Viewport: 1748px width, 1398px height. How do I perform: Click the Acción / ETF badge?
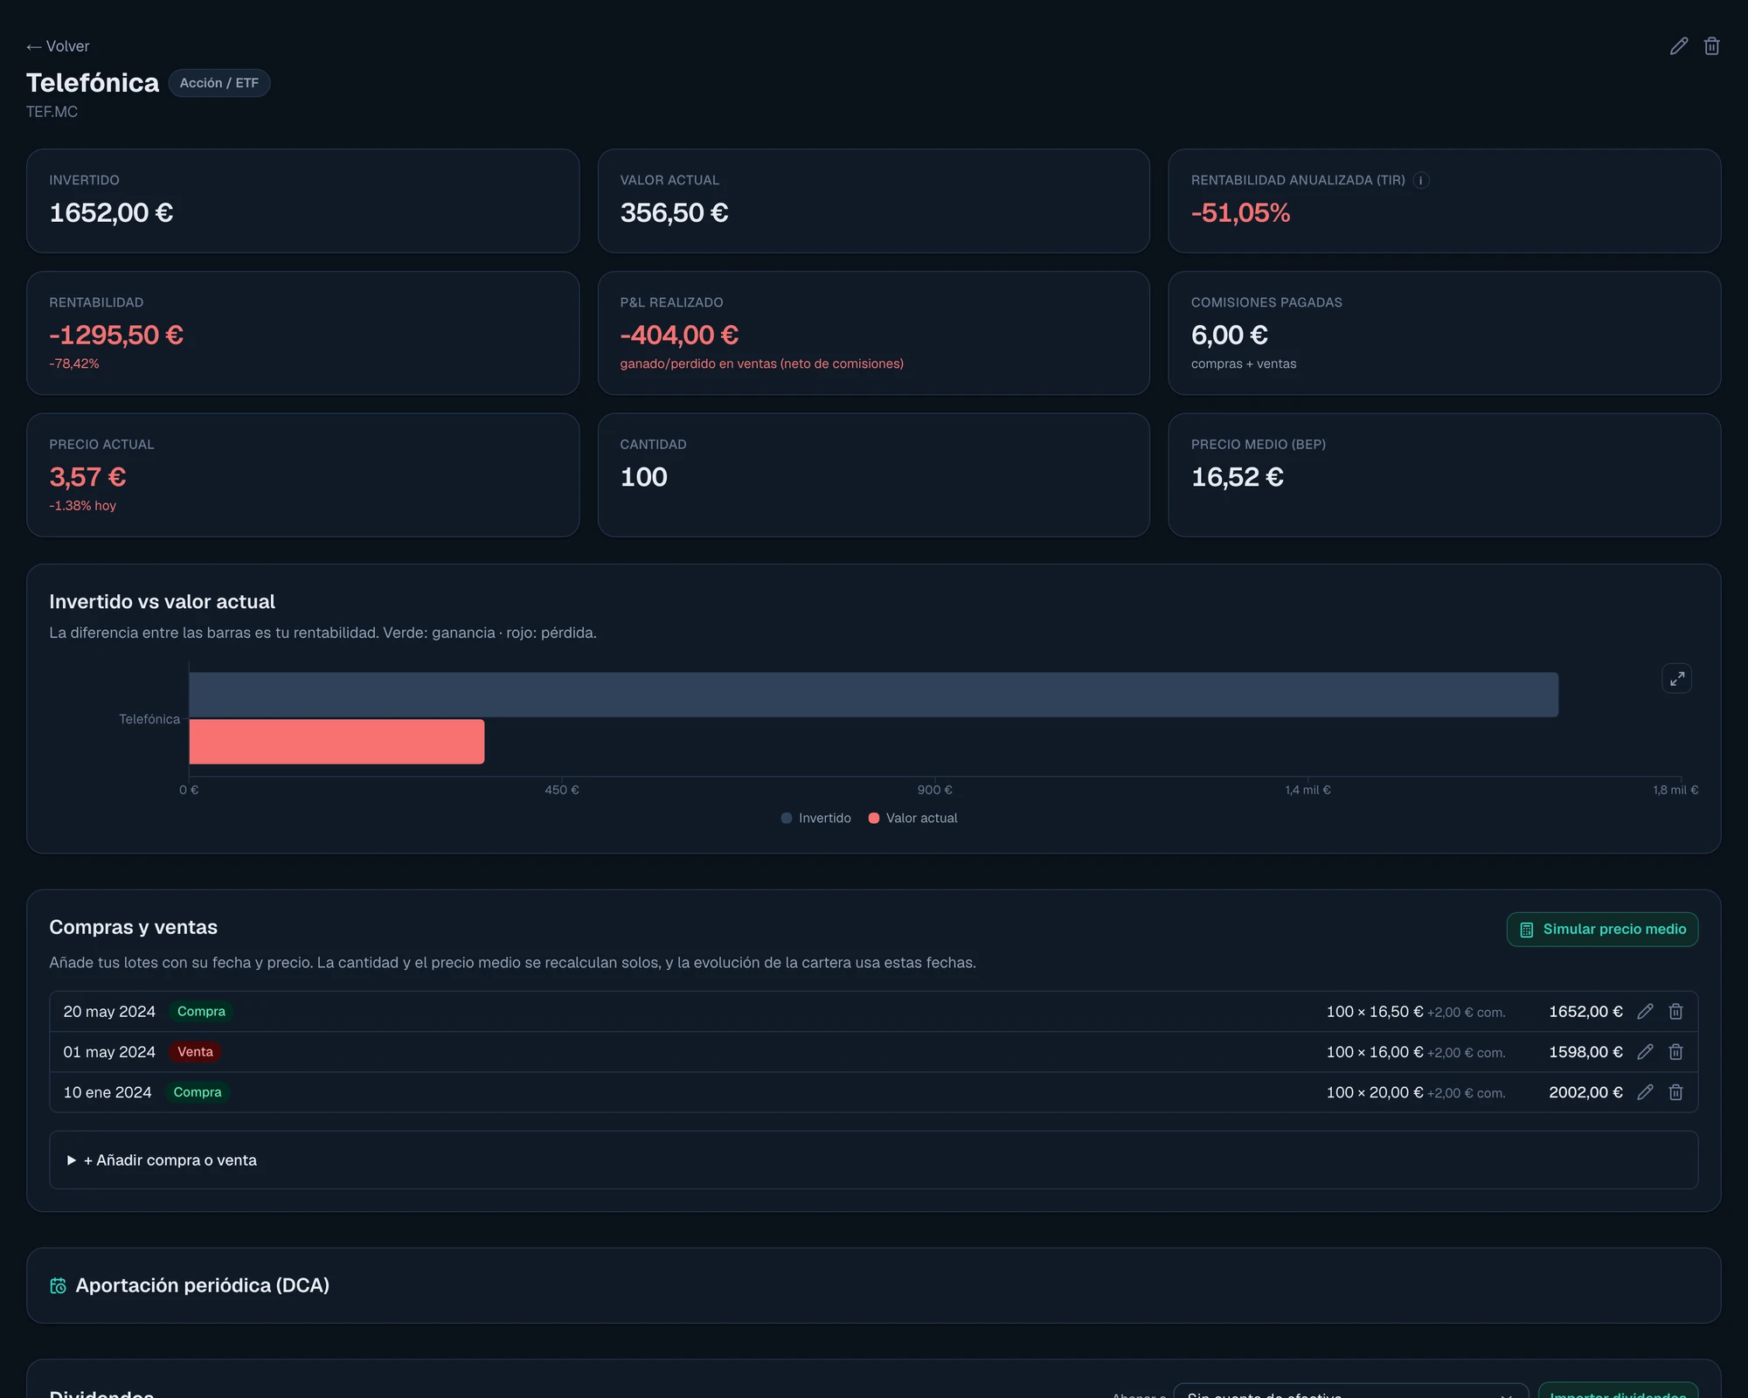(218, 83)
